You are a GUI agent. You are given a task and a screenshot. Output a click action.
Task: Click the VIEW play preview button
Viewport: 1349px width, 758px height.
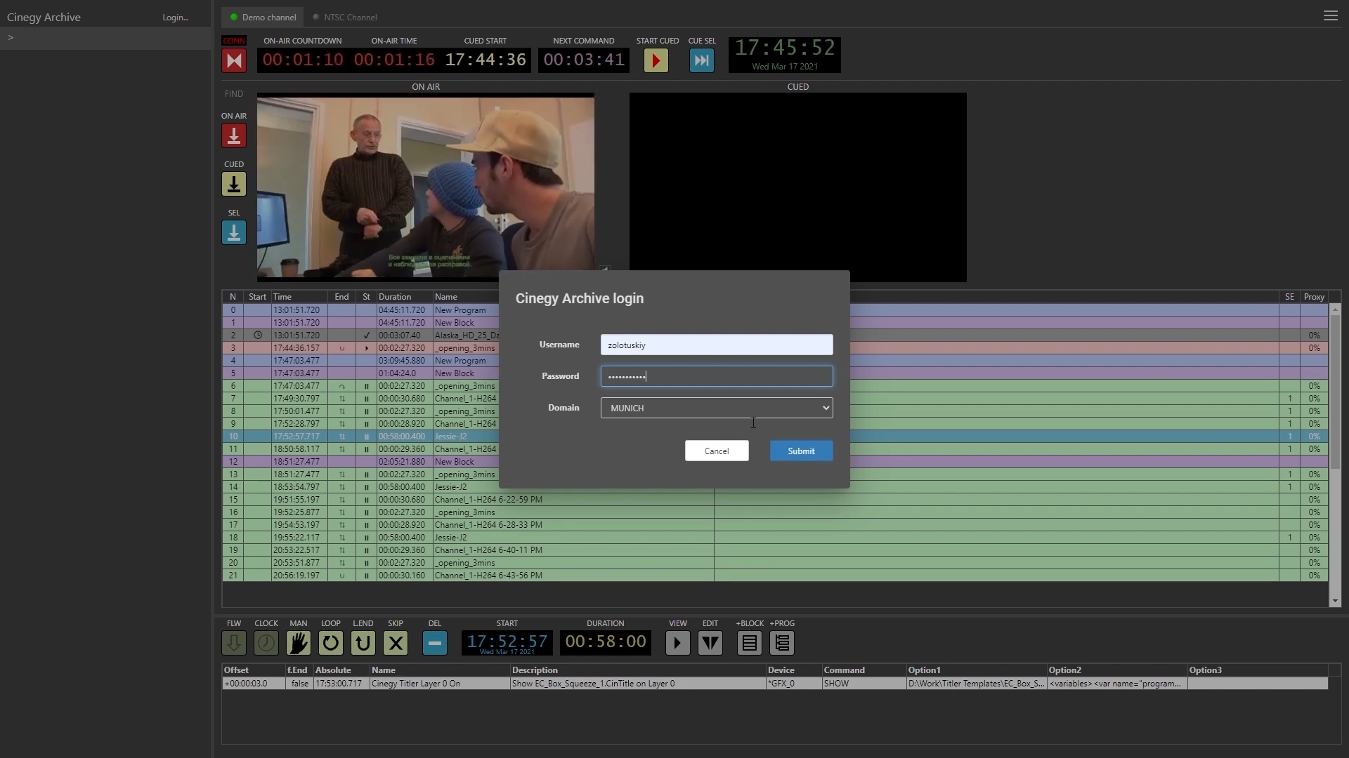[678, 643]
